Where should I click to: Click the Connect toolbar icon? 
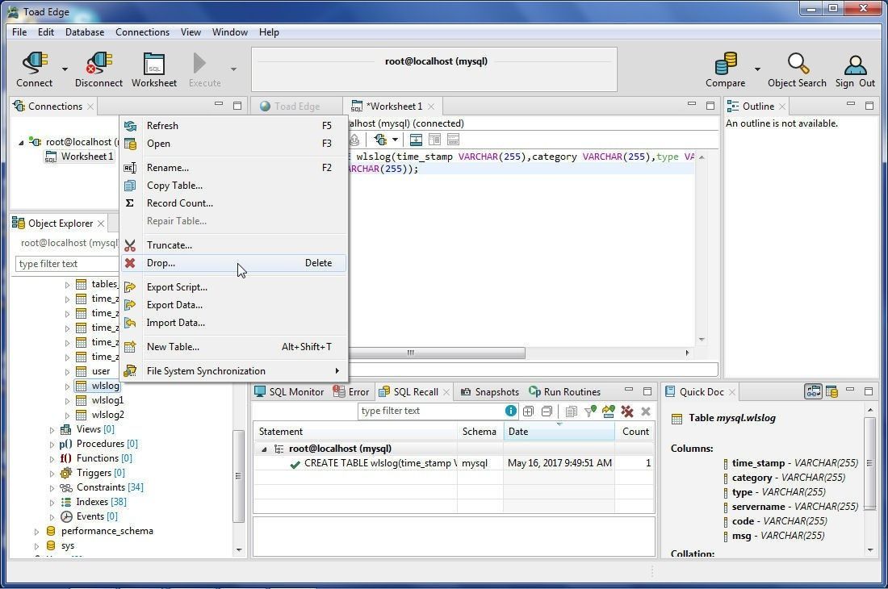pos(35,62)
